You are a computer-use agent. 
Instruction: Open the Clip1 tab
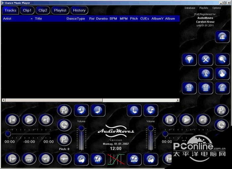[27, 10]
